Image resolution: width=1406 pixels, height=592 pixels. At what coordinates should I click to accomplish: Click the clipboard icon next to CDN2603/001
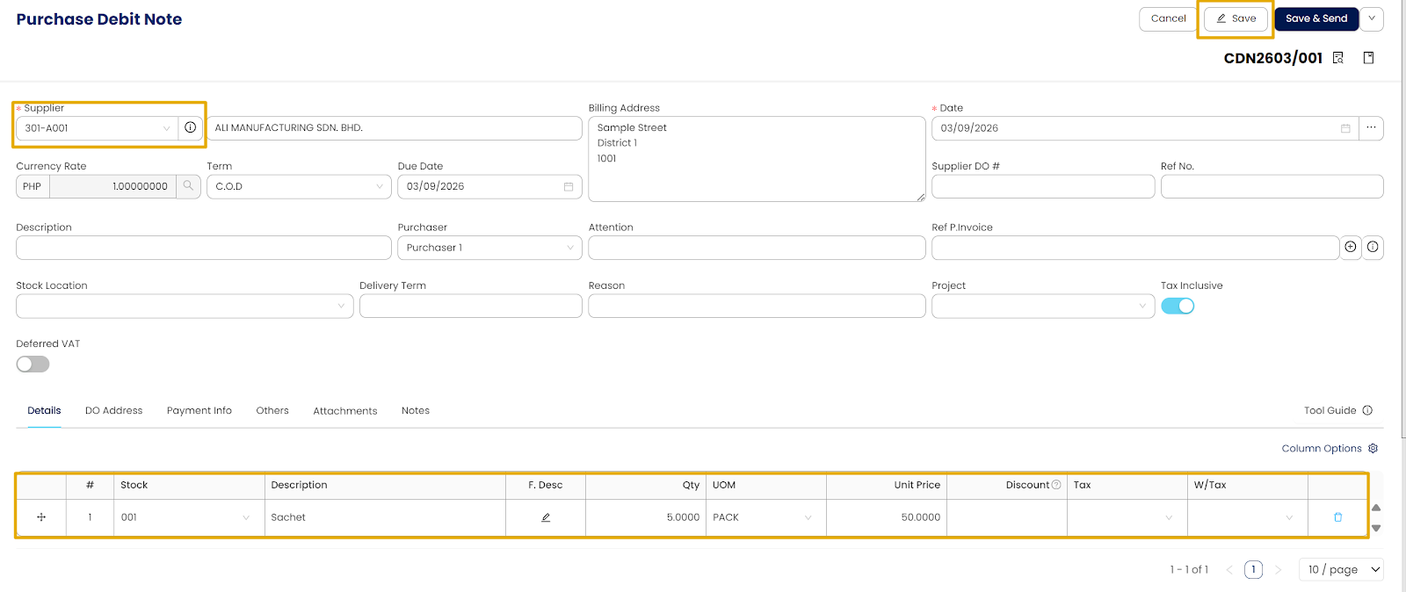point(1368,58)
